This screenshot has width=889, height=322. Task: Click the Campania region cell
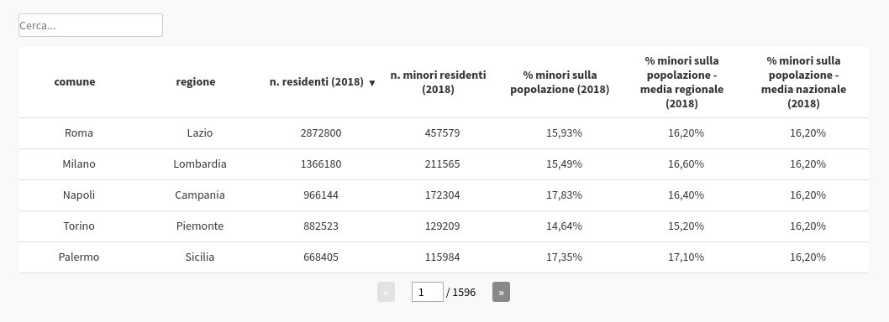pyautogui.click(x=200, y=195)
